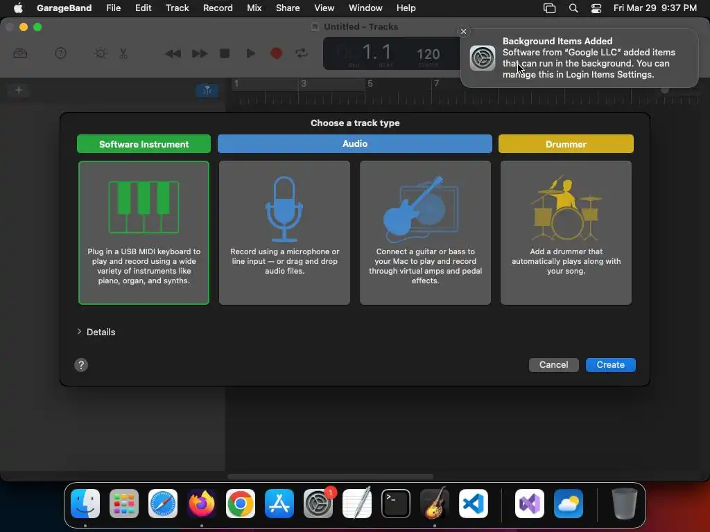Open the Help menu

point(406,8)
